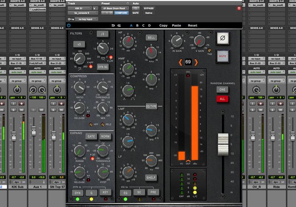296x207 pixels.
Task: Toggle the expander GATE switch
Action: tap(91, 136)
